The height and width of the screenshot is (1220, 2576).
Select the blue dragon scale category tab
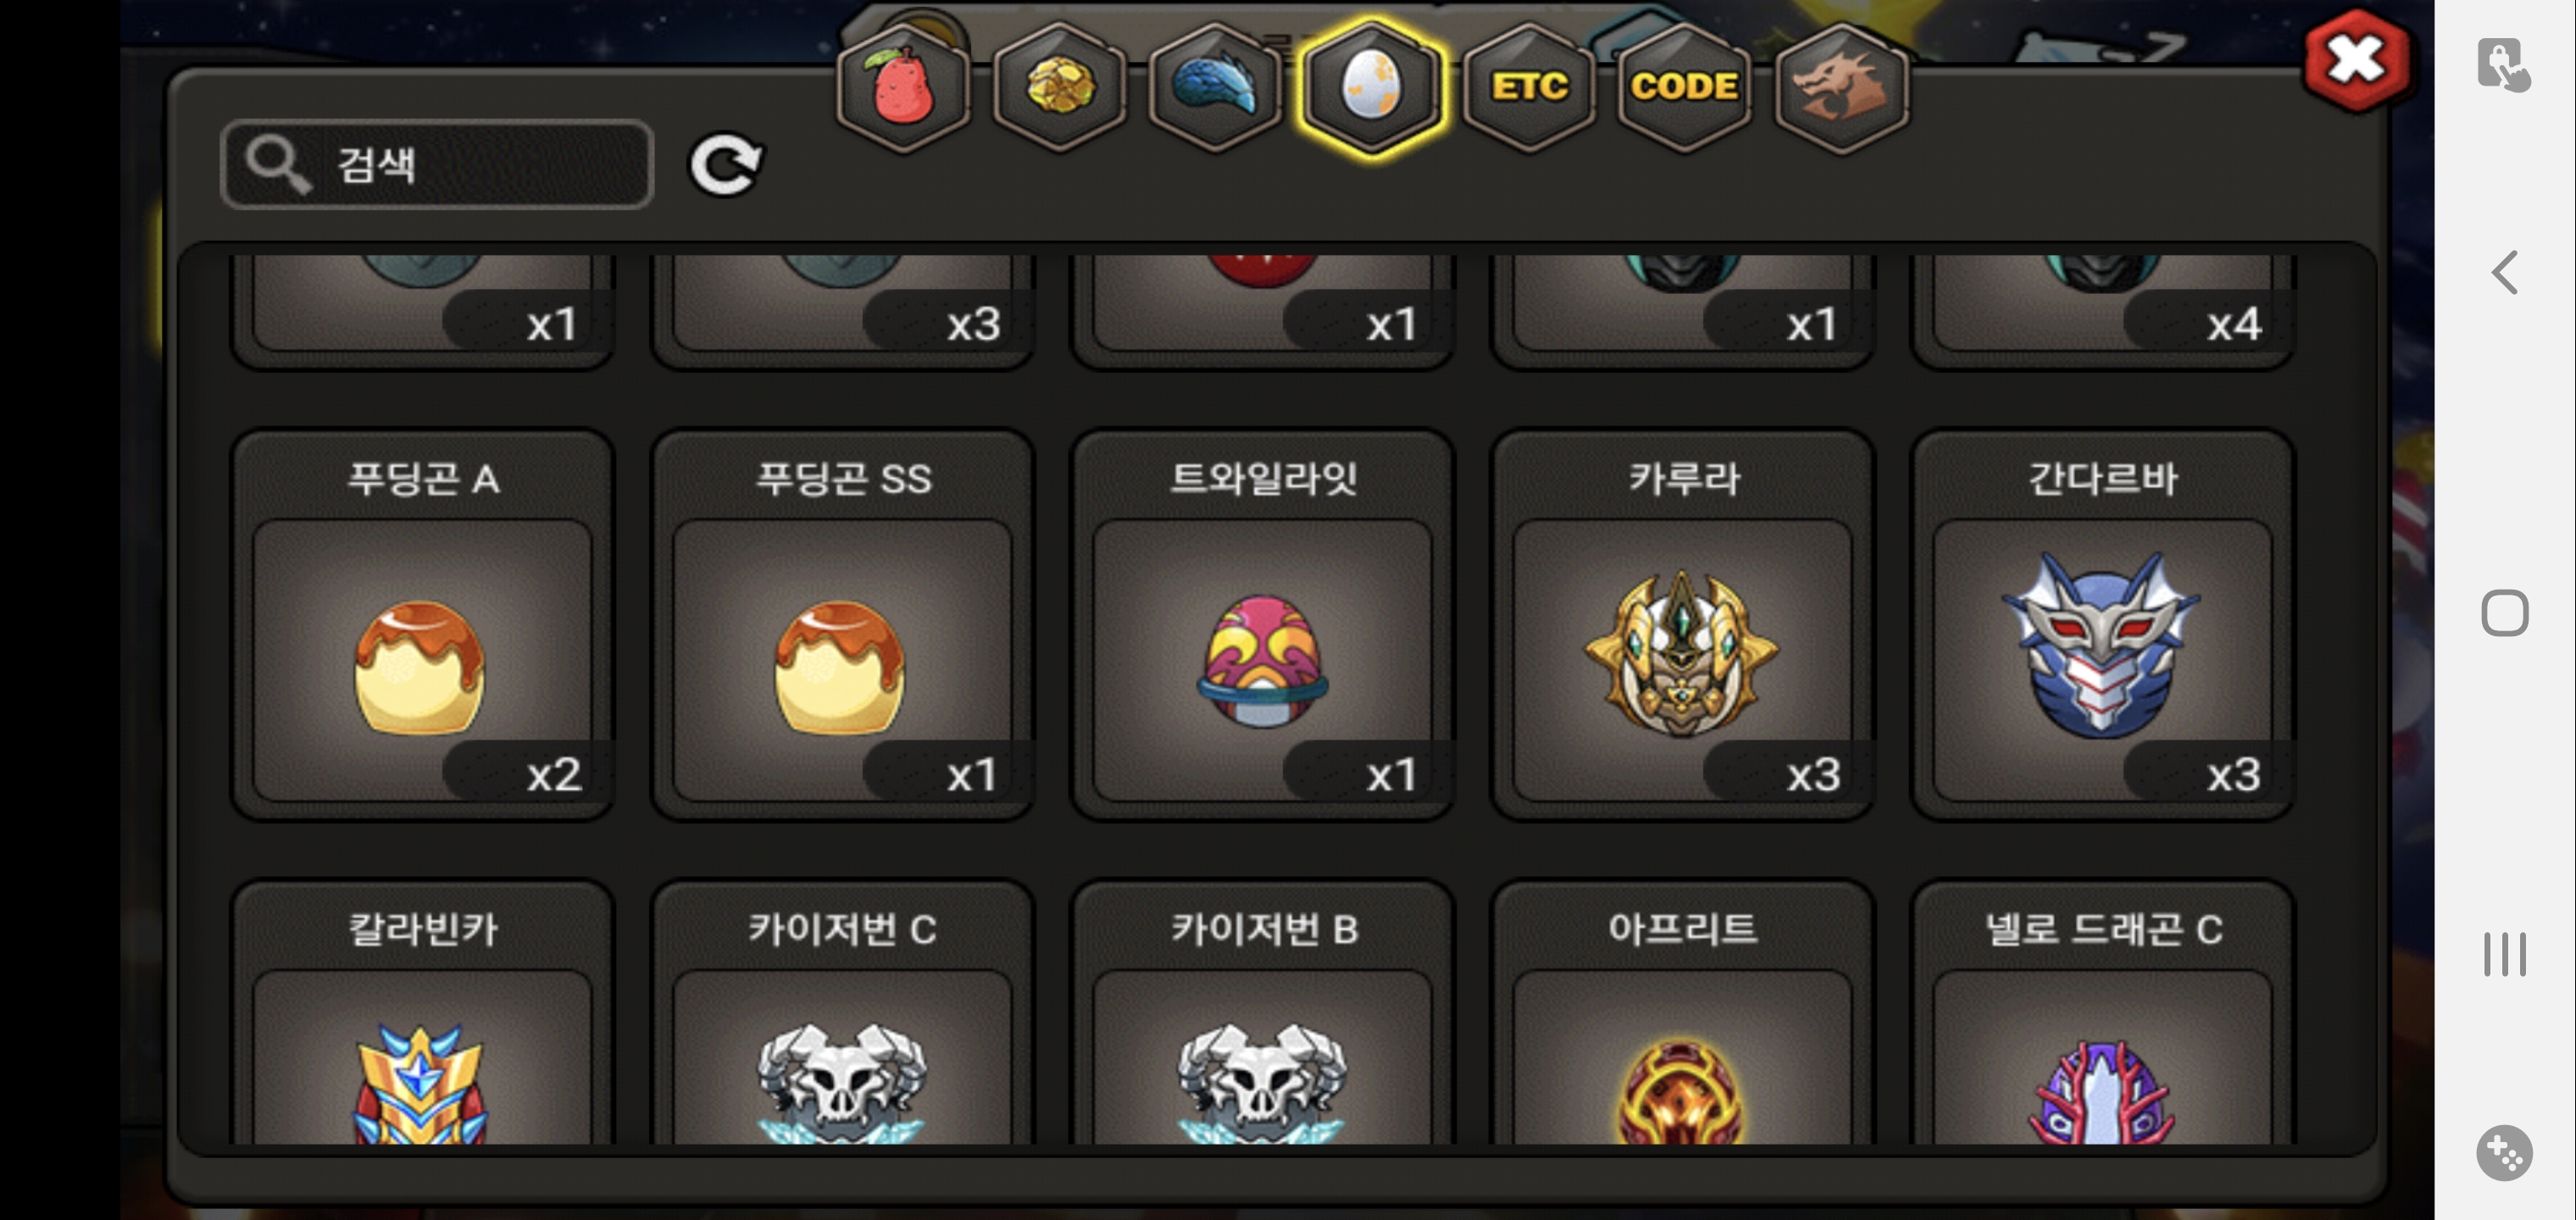[1215, 87]
